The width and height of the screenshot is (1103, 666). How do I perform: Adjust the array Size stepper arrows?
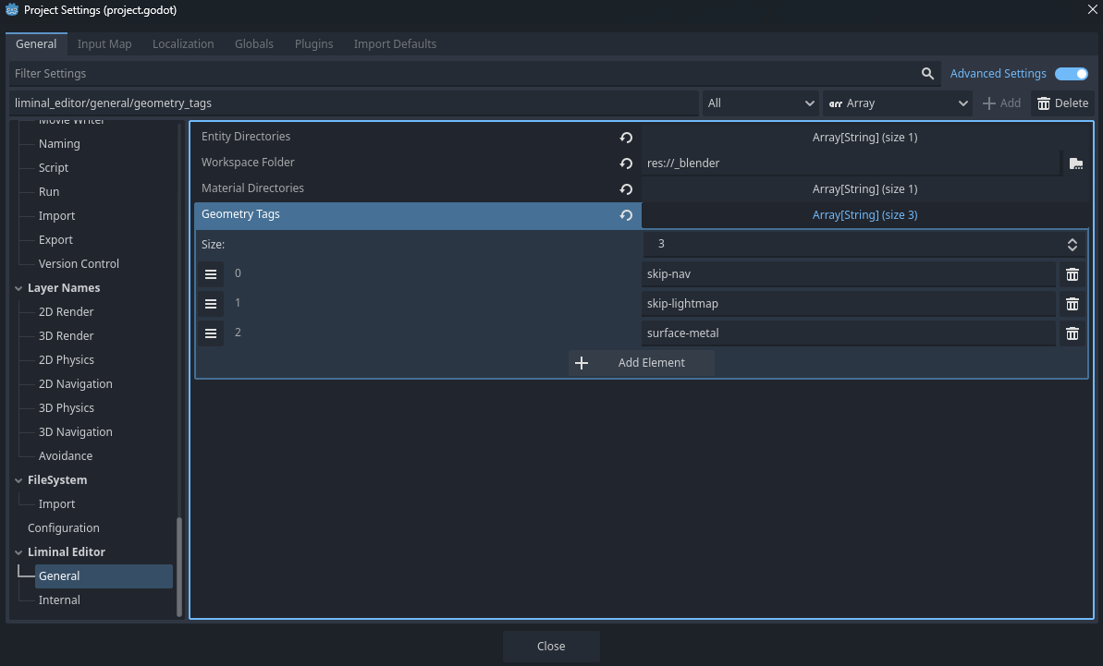coord(1072,245)
